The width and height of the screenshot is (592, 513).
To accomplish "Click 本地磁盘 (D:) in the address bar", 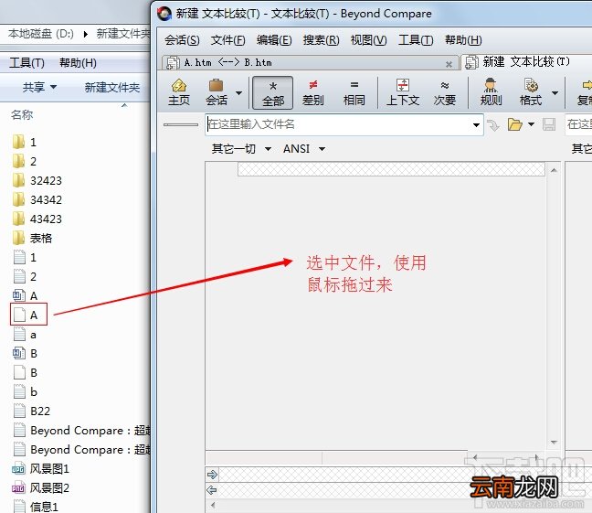I will click(41, 34).
